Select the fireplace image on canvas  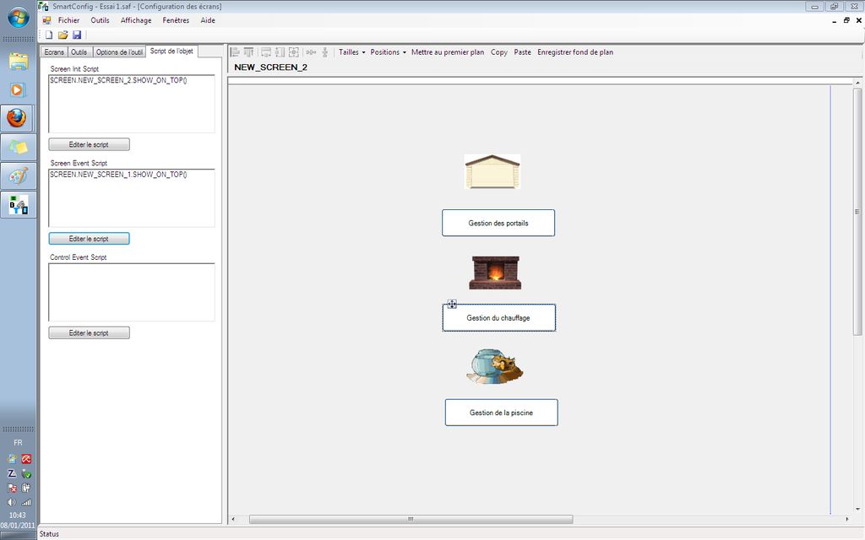(495, 273)
